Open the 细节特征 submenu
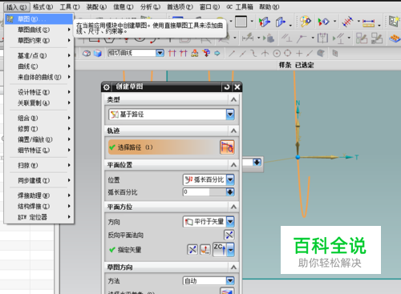The width and height of the screenshot is (401, 294). 39,151
